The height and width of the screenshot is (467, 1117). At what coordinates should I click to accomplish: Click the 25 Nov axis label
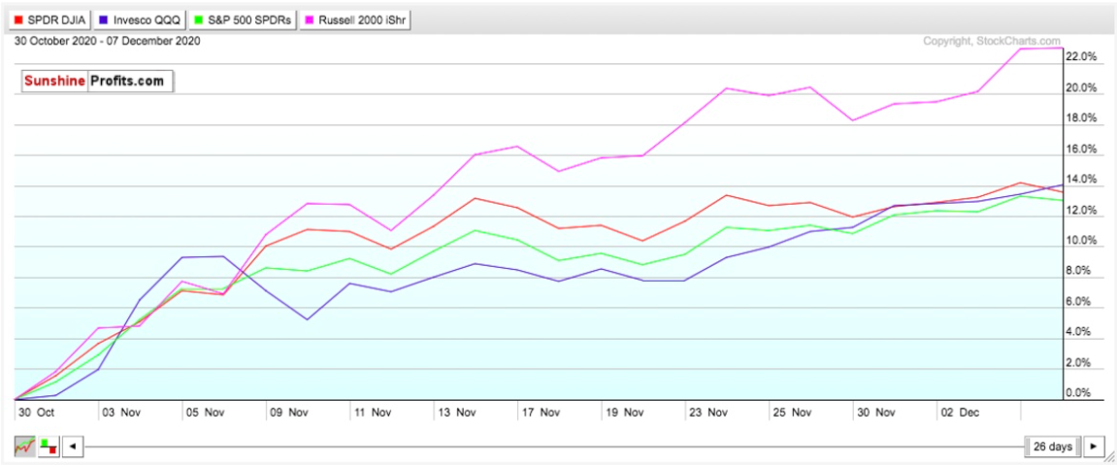point(793,412)
